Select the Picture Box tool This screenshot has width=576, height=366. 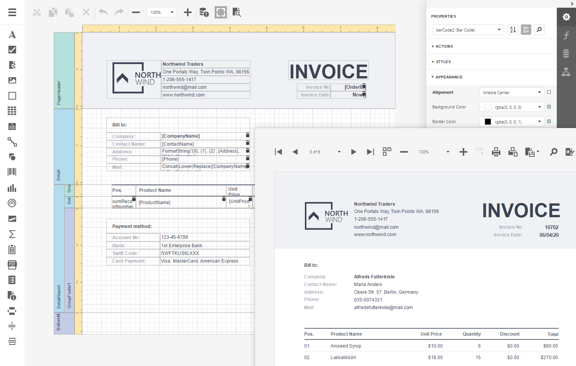12,80
